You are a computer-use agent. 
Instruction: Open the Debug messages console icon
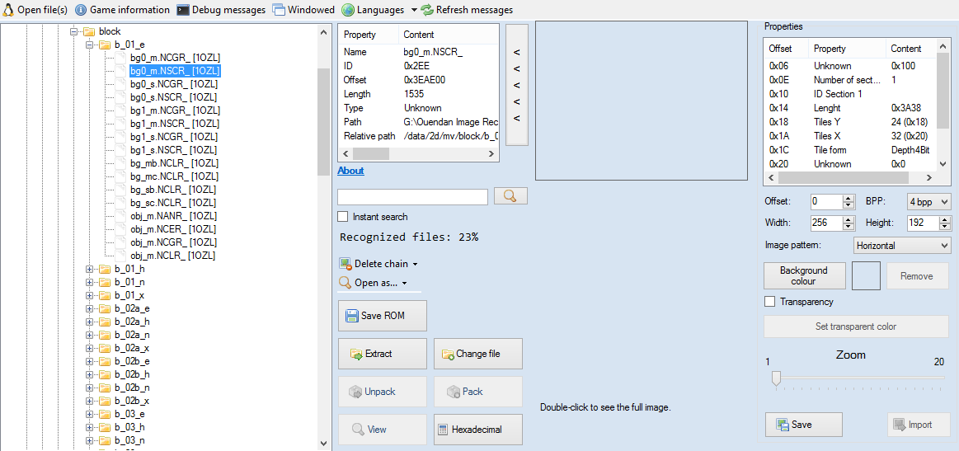(183, 10)
